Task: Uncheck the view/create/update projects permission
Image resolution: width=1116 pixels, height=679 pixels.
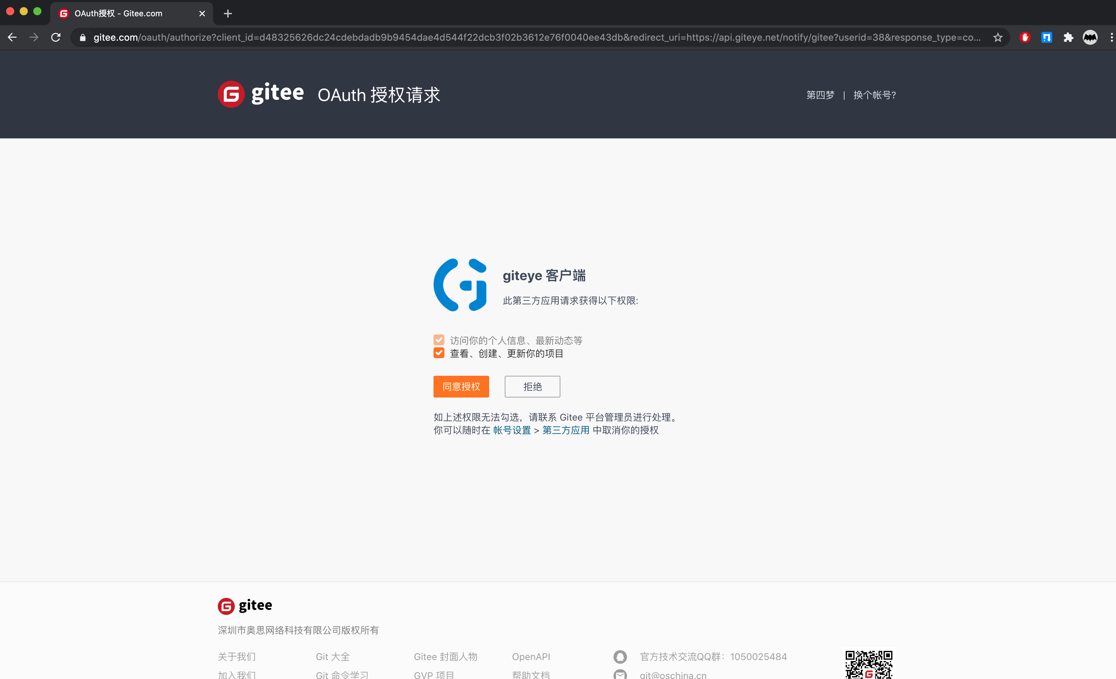Action: click(439, 353)
